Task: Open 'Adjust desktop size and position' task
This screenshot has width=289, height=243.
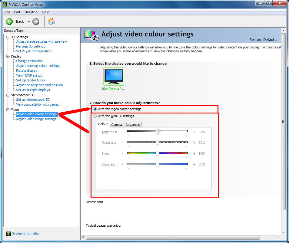Action: click(x=39, y=85)
